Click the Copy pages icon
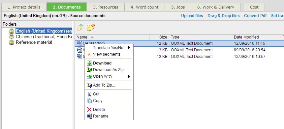 (x=89, y=101)
